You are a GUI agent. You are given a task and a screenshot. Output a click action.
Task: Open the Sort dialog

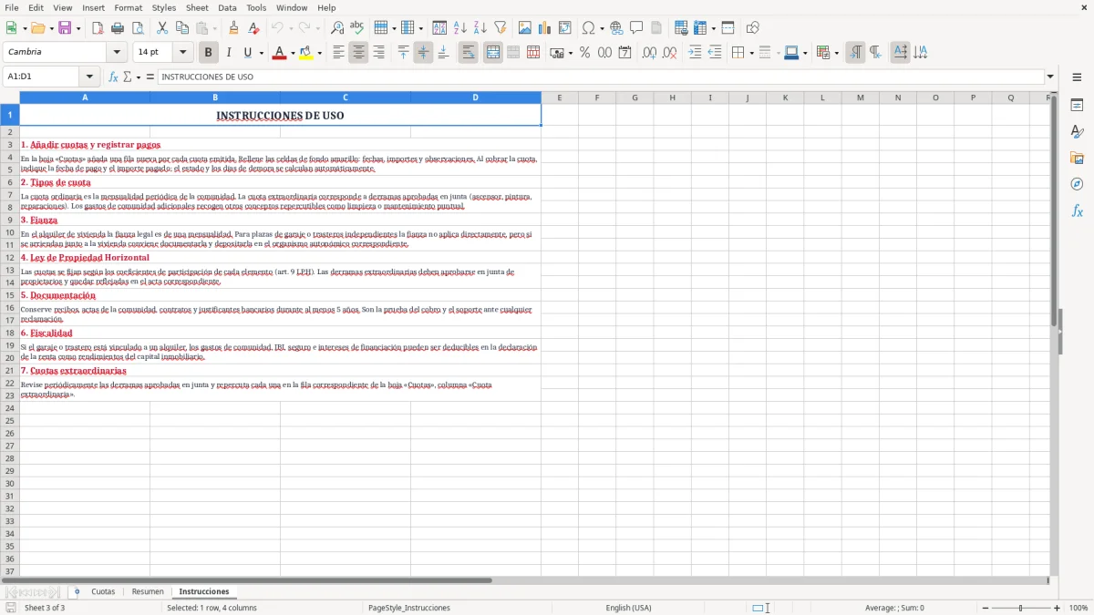pos(439,28)
